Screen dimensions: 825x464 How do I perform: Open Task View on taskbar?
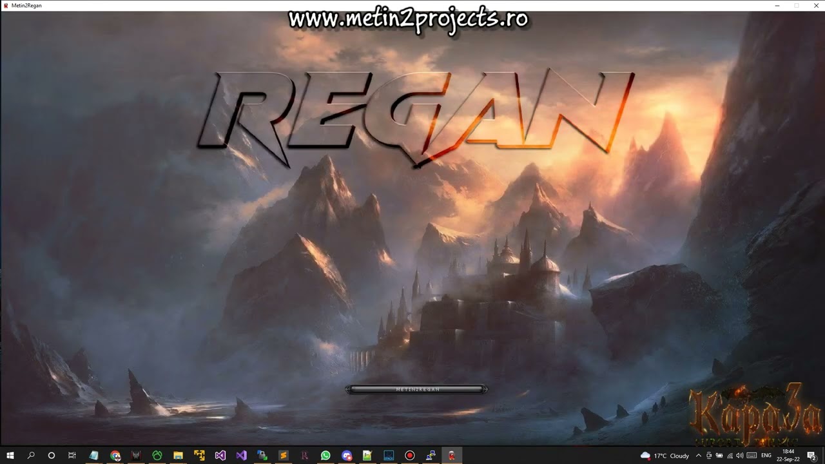(72, 456)
